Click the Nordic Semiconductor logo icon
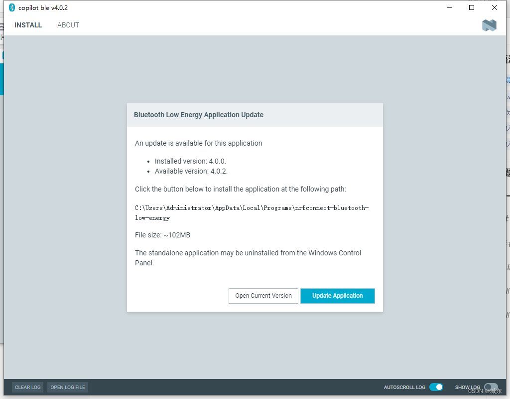The image size is (510, 399). (x=489, y=25)
